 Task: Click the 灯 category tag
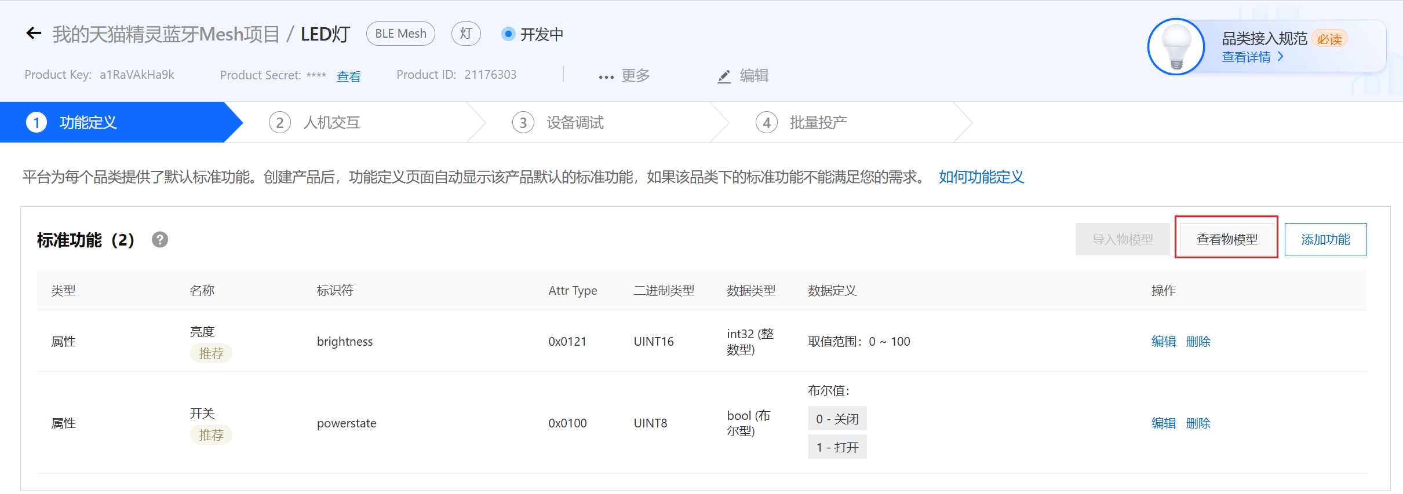(465, 34)
